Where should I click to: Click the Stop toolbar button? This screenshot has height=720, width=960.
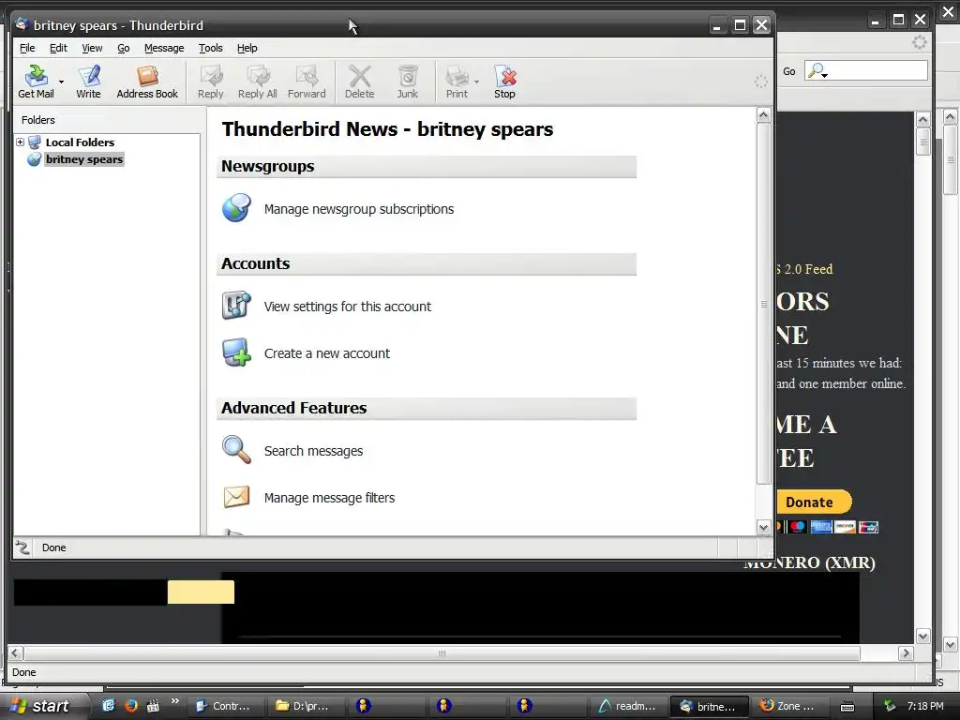[x=504, y=82]
